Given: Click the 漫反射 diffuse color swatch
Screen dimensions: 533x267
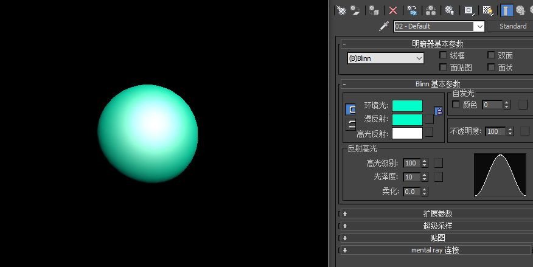Looking at the screenshot, I should (407, 120).
